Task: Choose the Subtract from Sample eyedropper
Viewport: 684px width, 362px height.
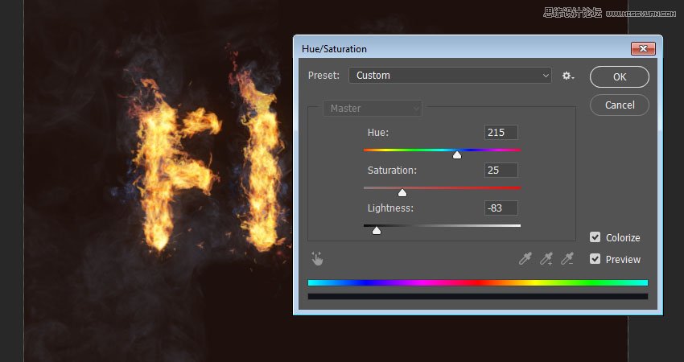Action: [567, 258]
